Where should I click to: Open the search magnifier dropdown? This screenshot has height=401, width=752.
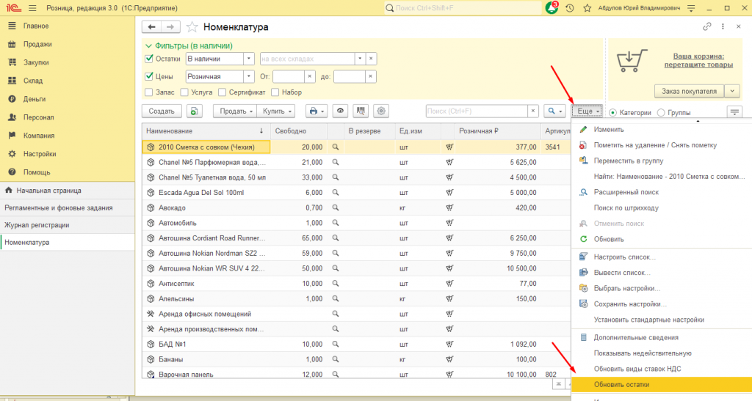tap(555, 111)
